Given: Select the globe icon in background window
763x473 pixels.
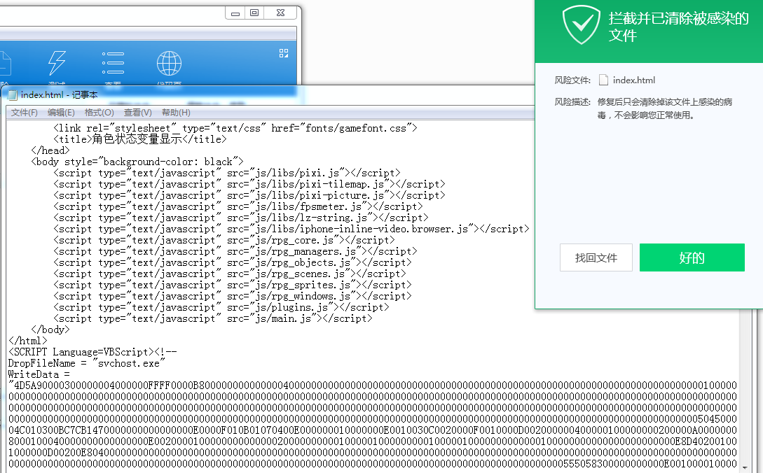Looking at the screenshot, I should pyautogui.click(x=169, y=63).
